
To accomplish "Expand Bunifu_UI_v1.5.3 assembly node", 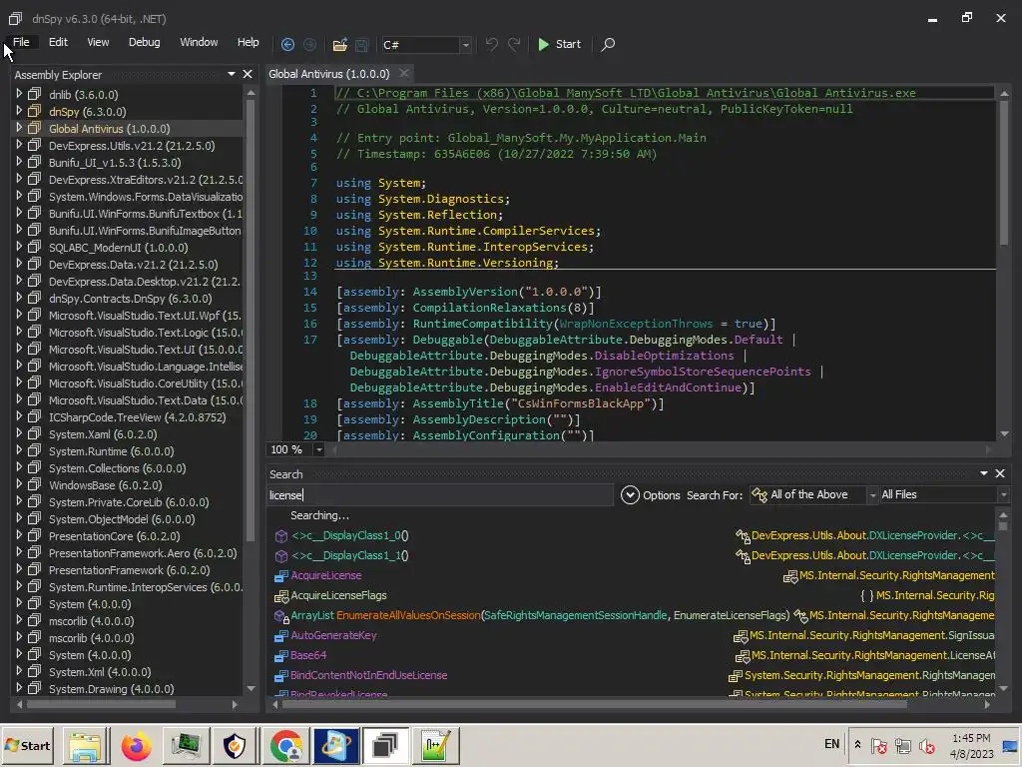I will coord(19,162).
